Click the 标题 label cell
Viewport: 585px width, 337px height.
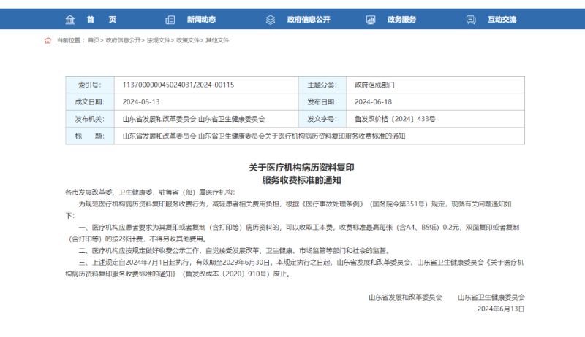90,136
